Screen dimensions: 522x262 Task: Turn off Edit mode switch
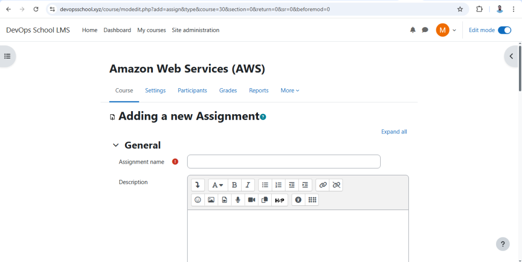(x=504, y=30)
